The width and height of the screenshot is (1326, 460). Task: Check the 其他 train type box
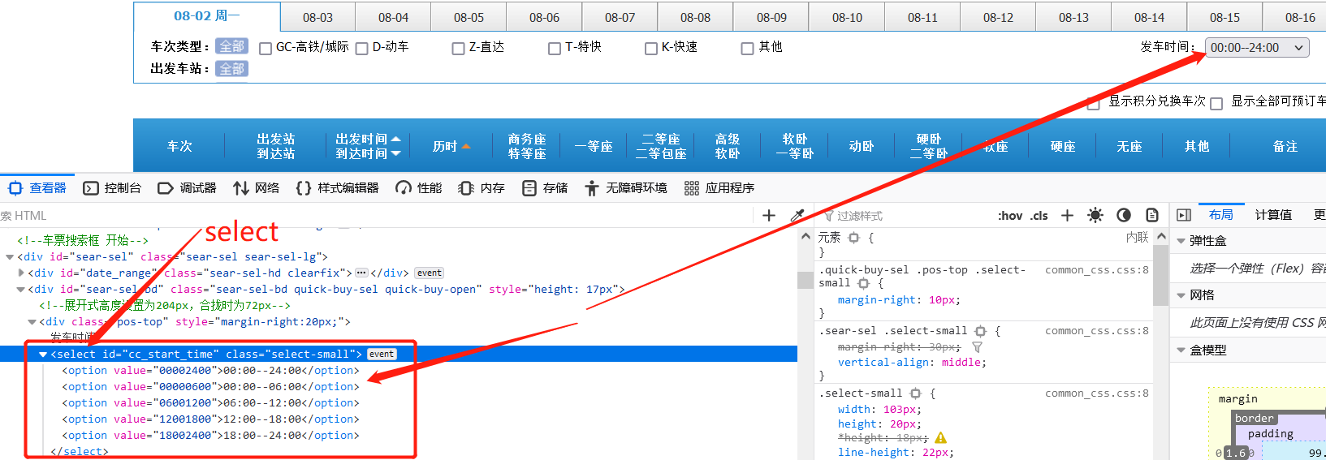[748, 49]
